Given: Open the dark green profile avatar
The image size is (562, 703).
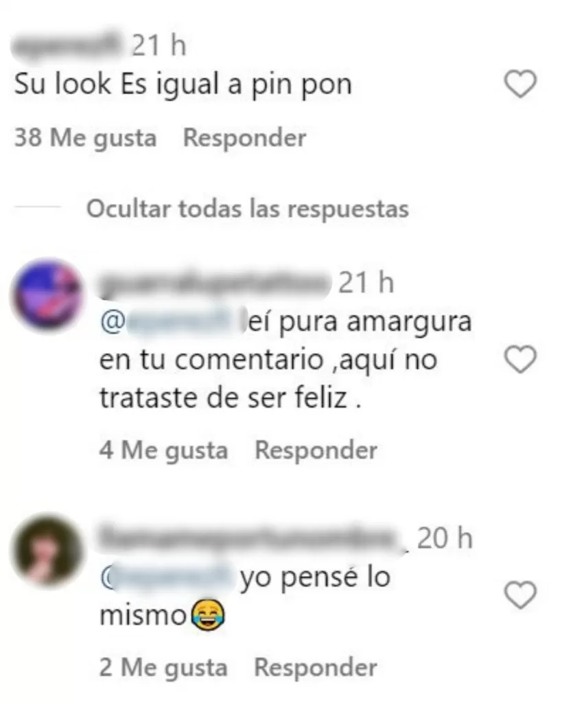Looking at the screenshot, I should click(x=49, y=551).
